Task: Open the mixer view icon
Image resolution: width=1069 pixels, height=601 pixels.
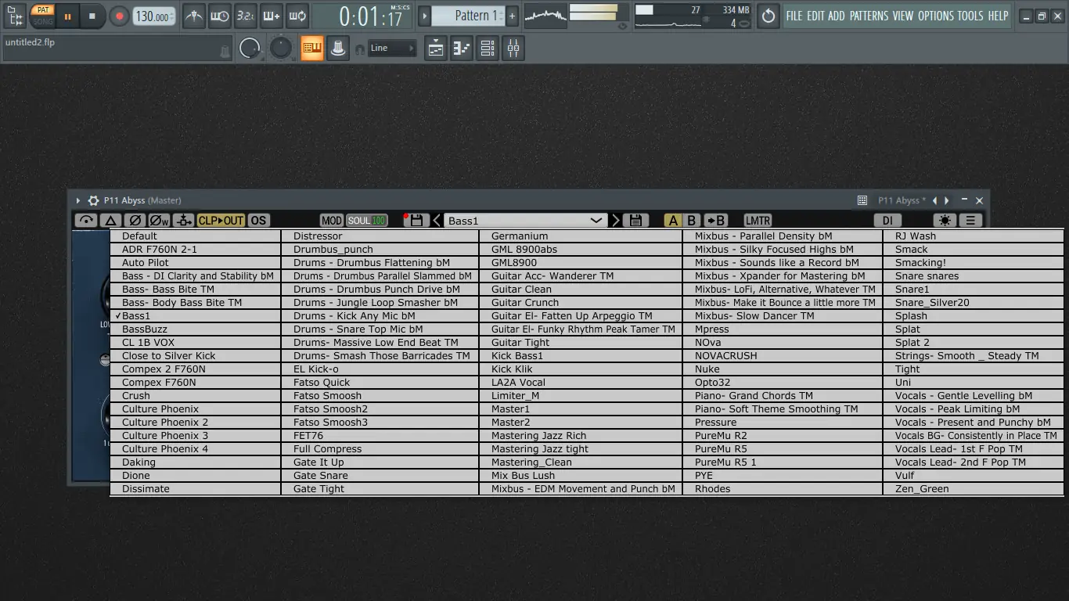Action: 513,49
